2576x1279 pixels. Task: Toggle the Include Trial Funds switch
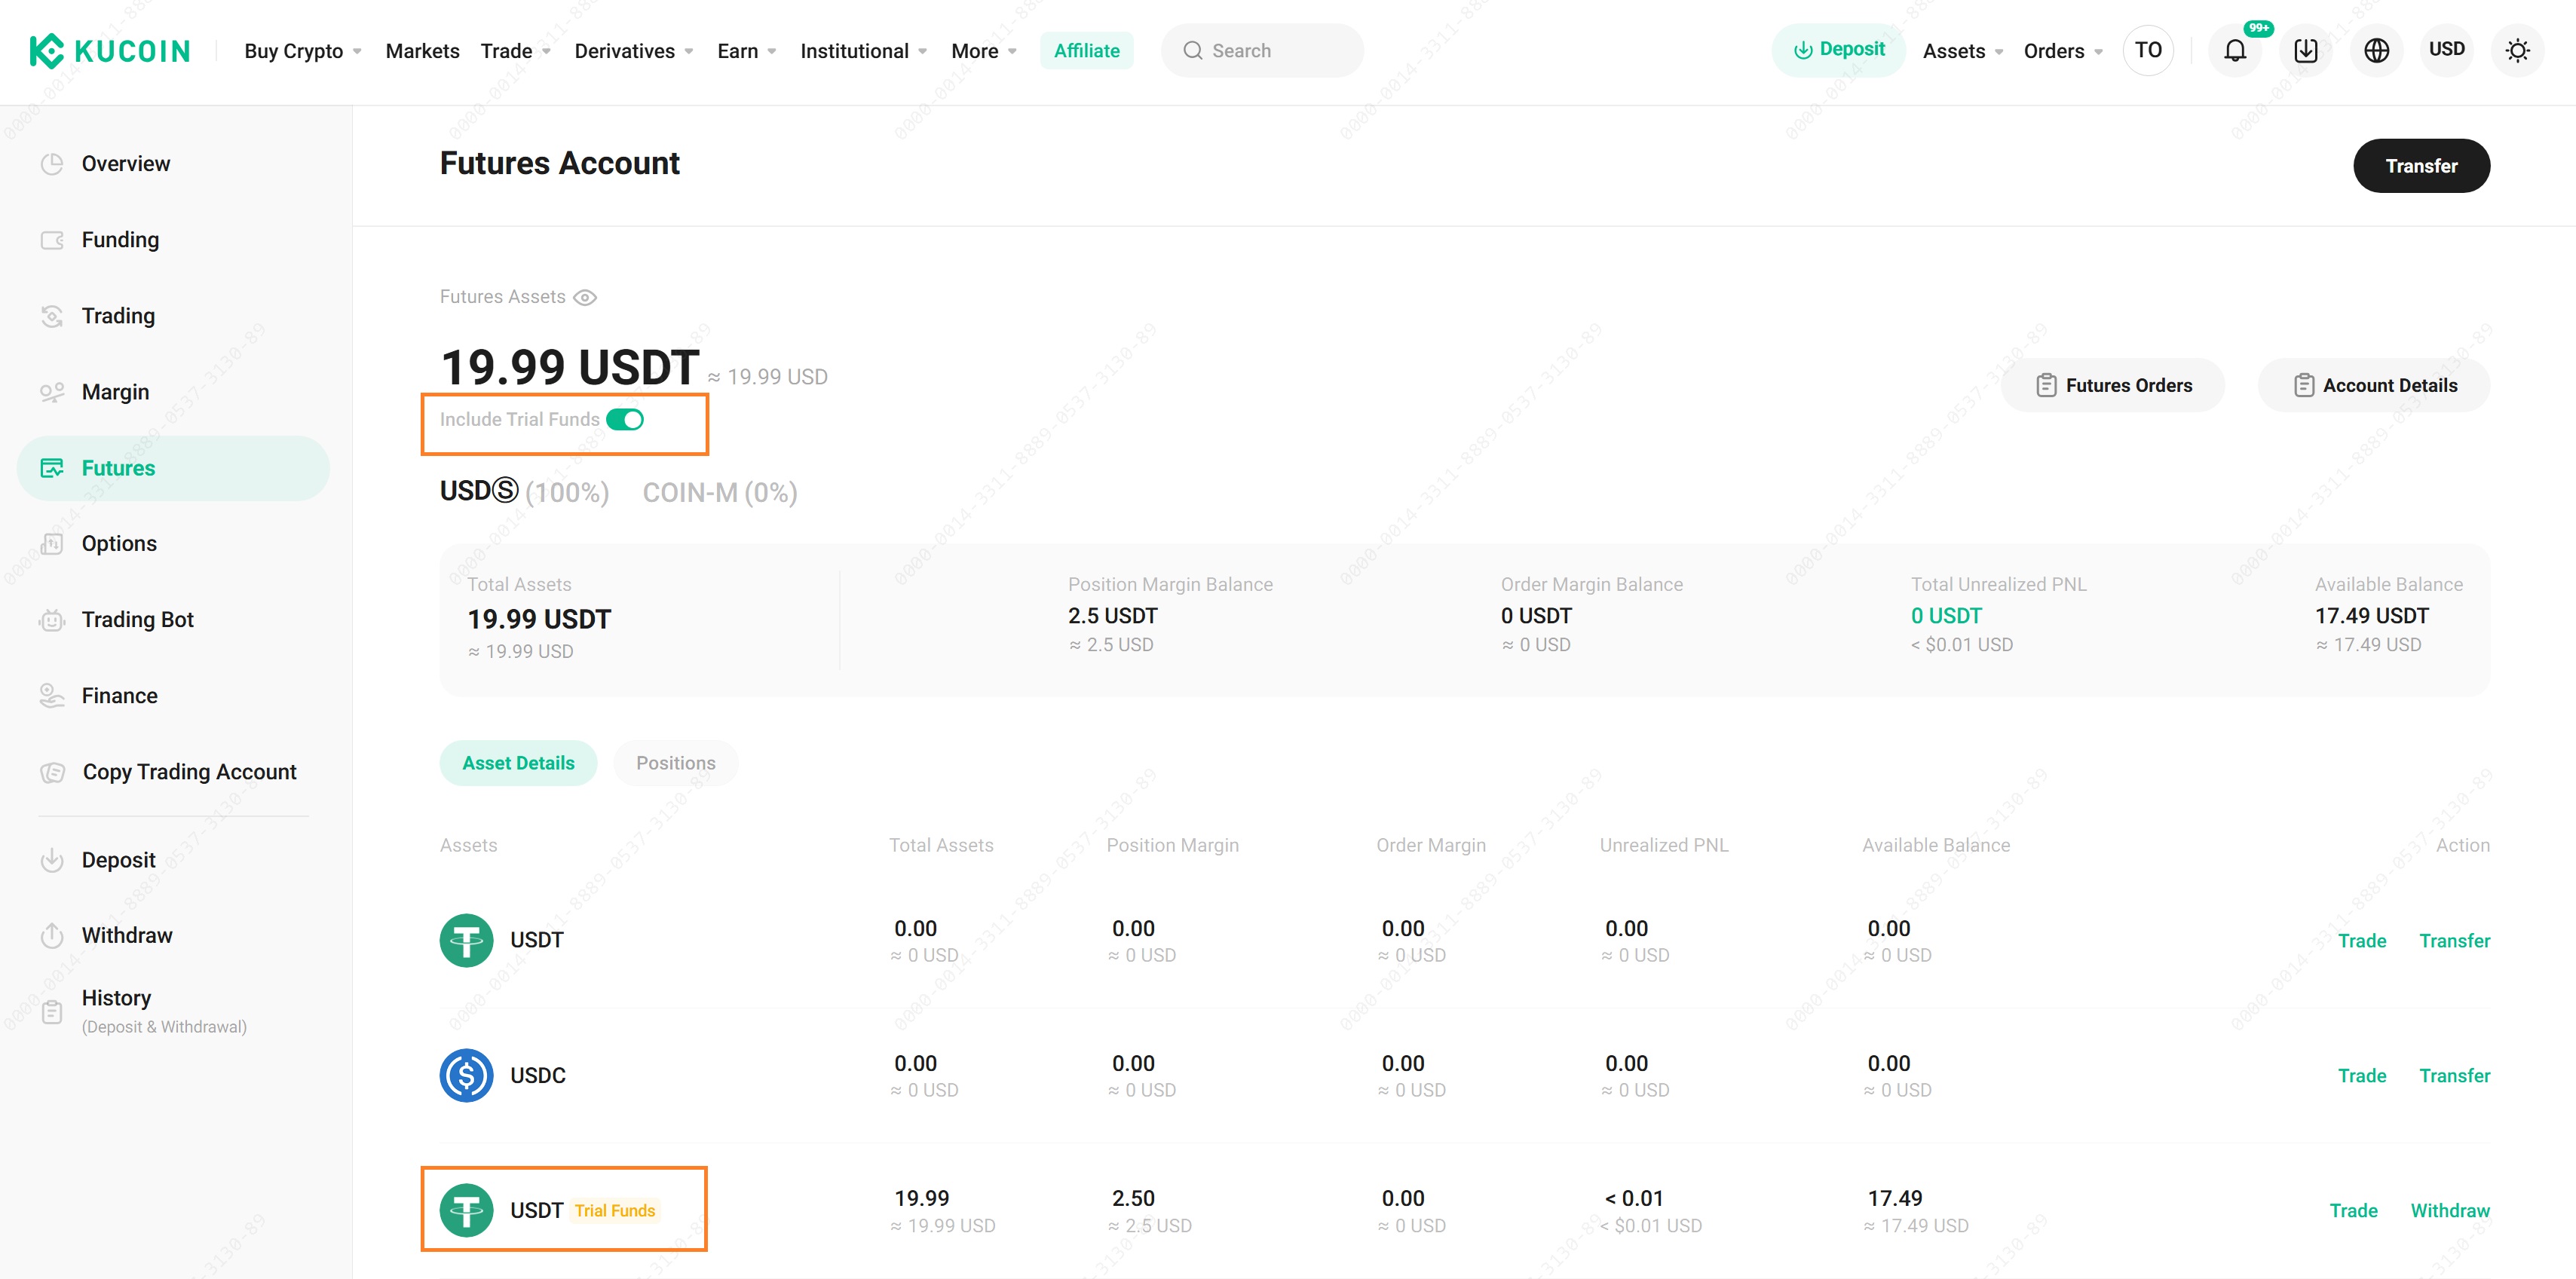625,420
